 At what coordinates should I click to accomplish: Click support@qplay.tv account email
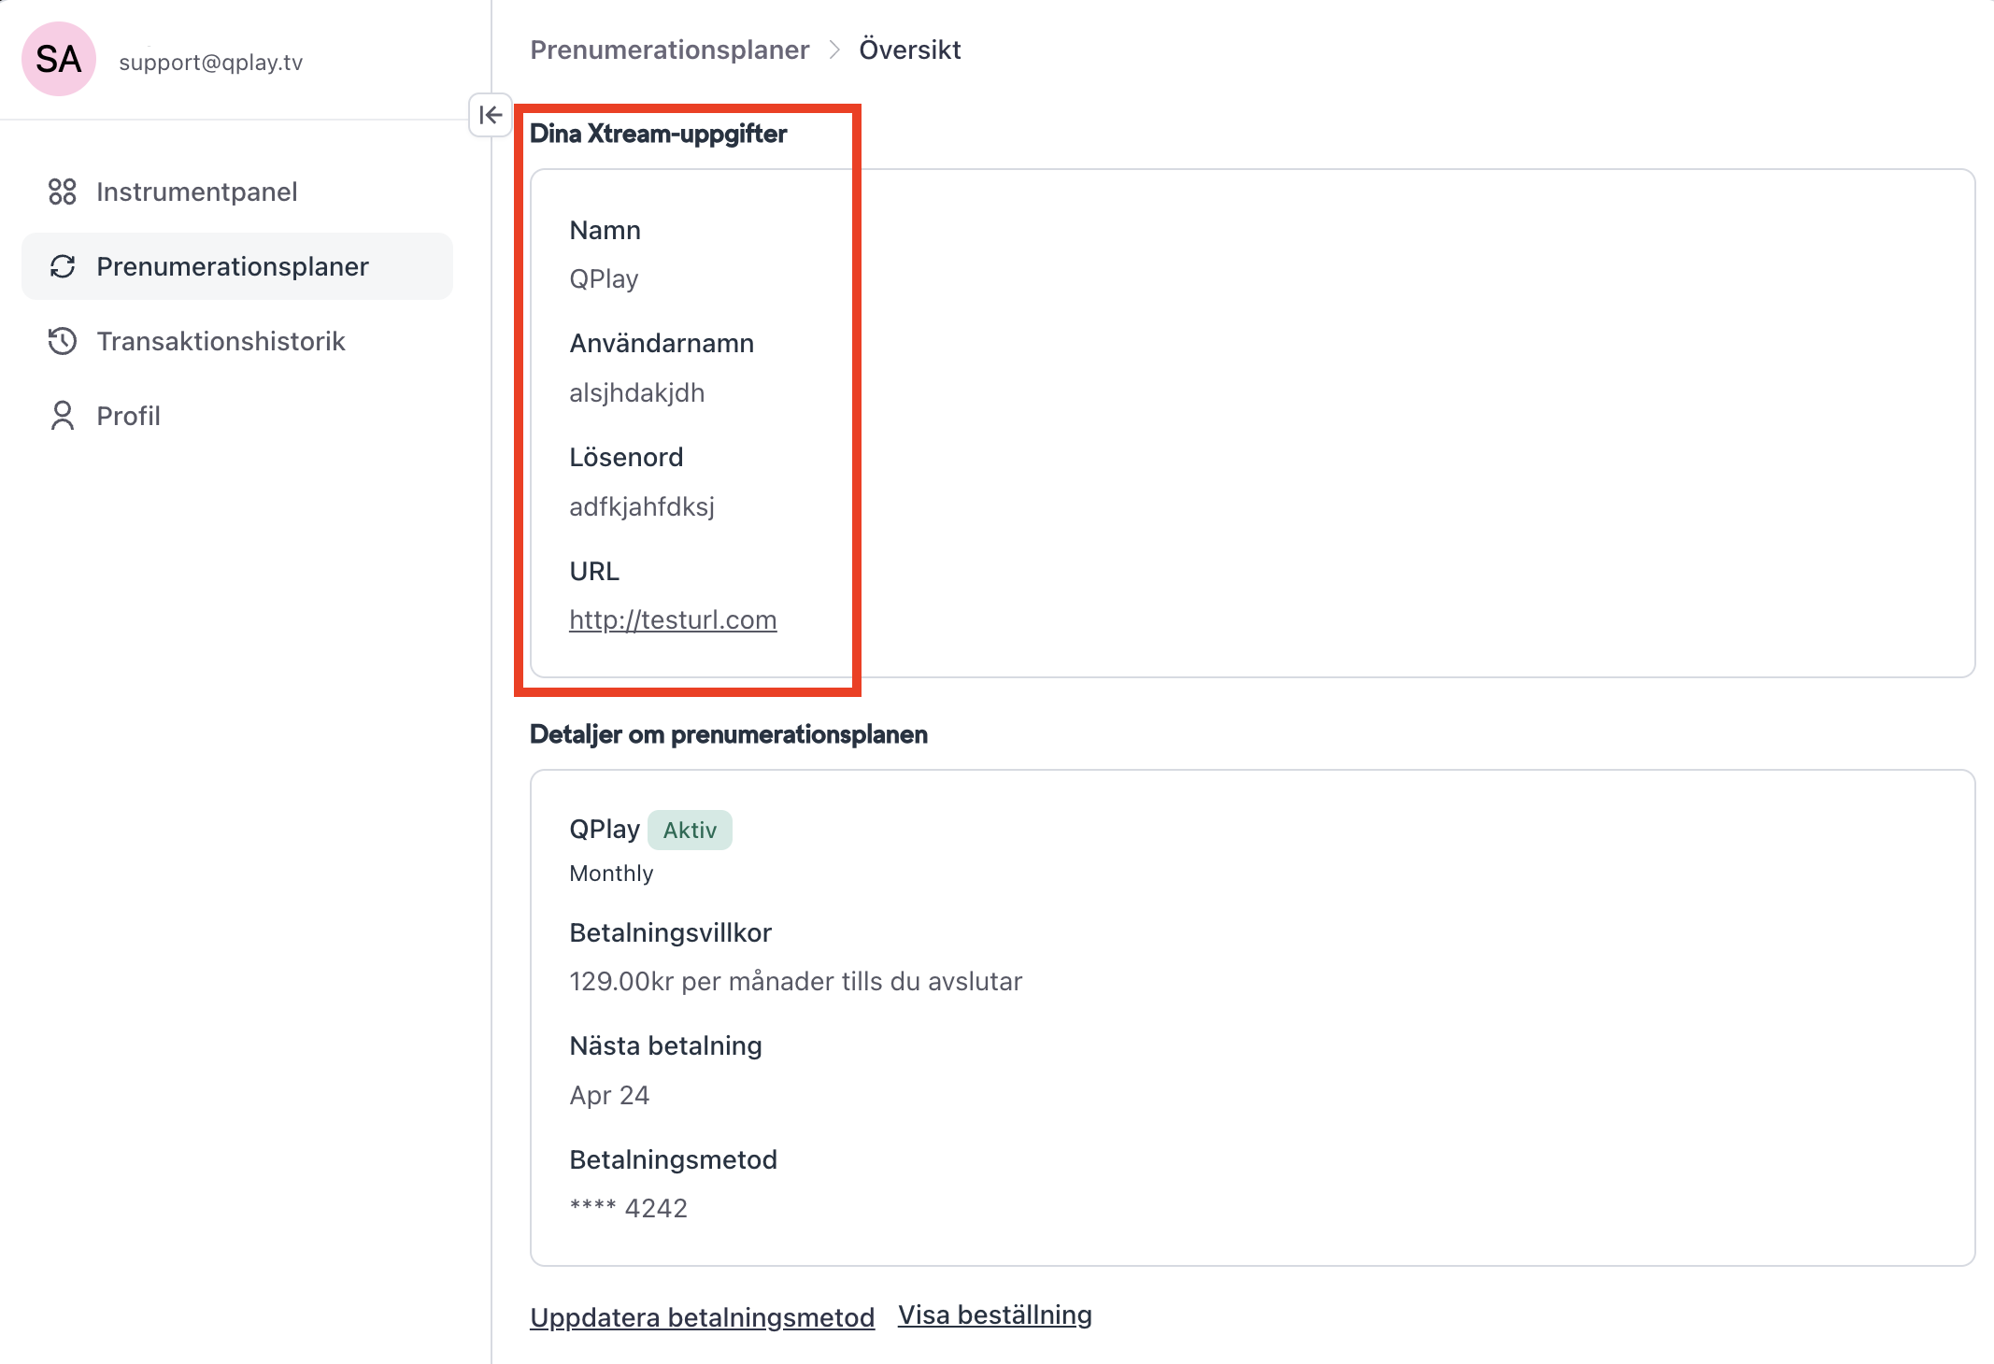210,63
